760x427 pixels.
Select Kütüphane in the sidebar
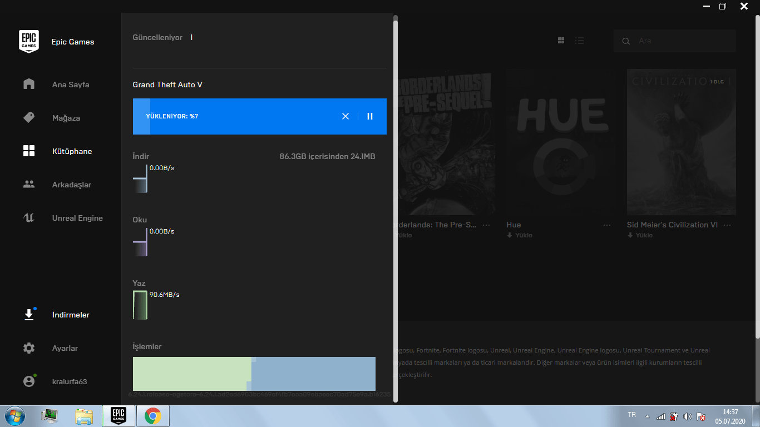[x=72, y=151]
